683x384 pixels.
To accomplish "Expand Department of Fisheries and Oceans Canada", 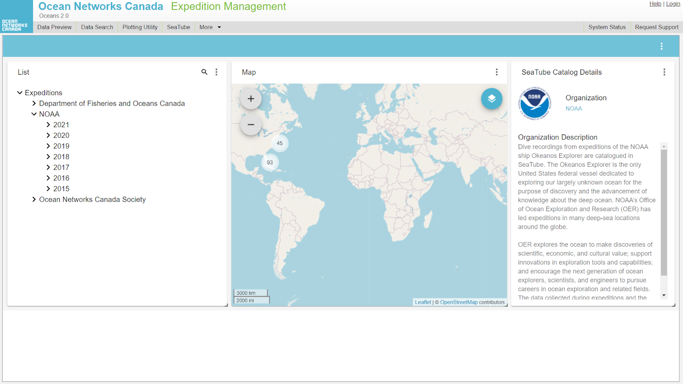I will [34, 103].
